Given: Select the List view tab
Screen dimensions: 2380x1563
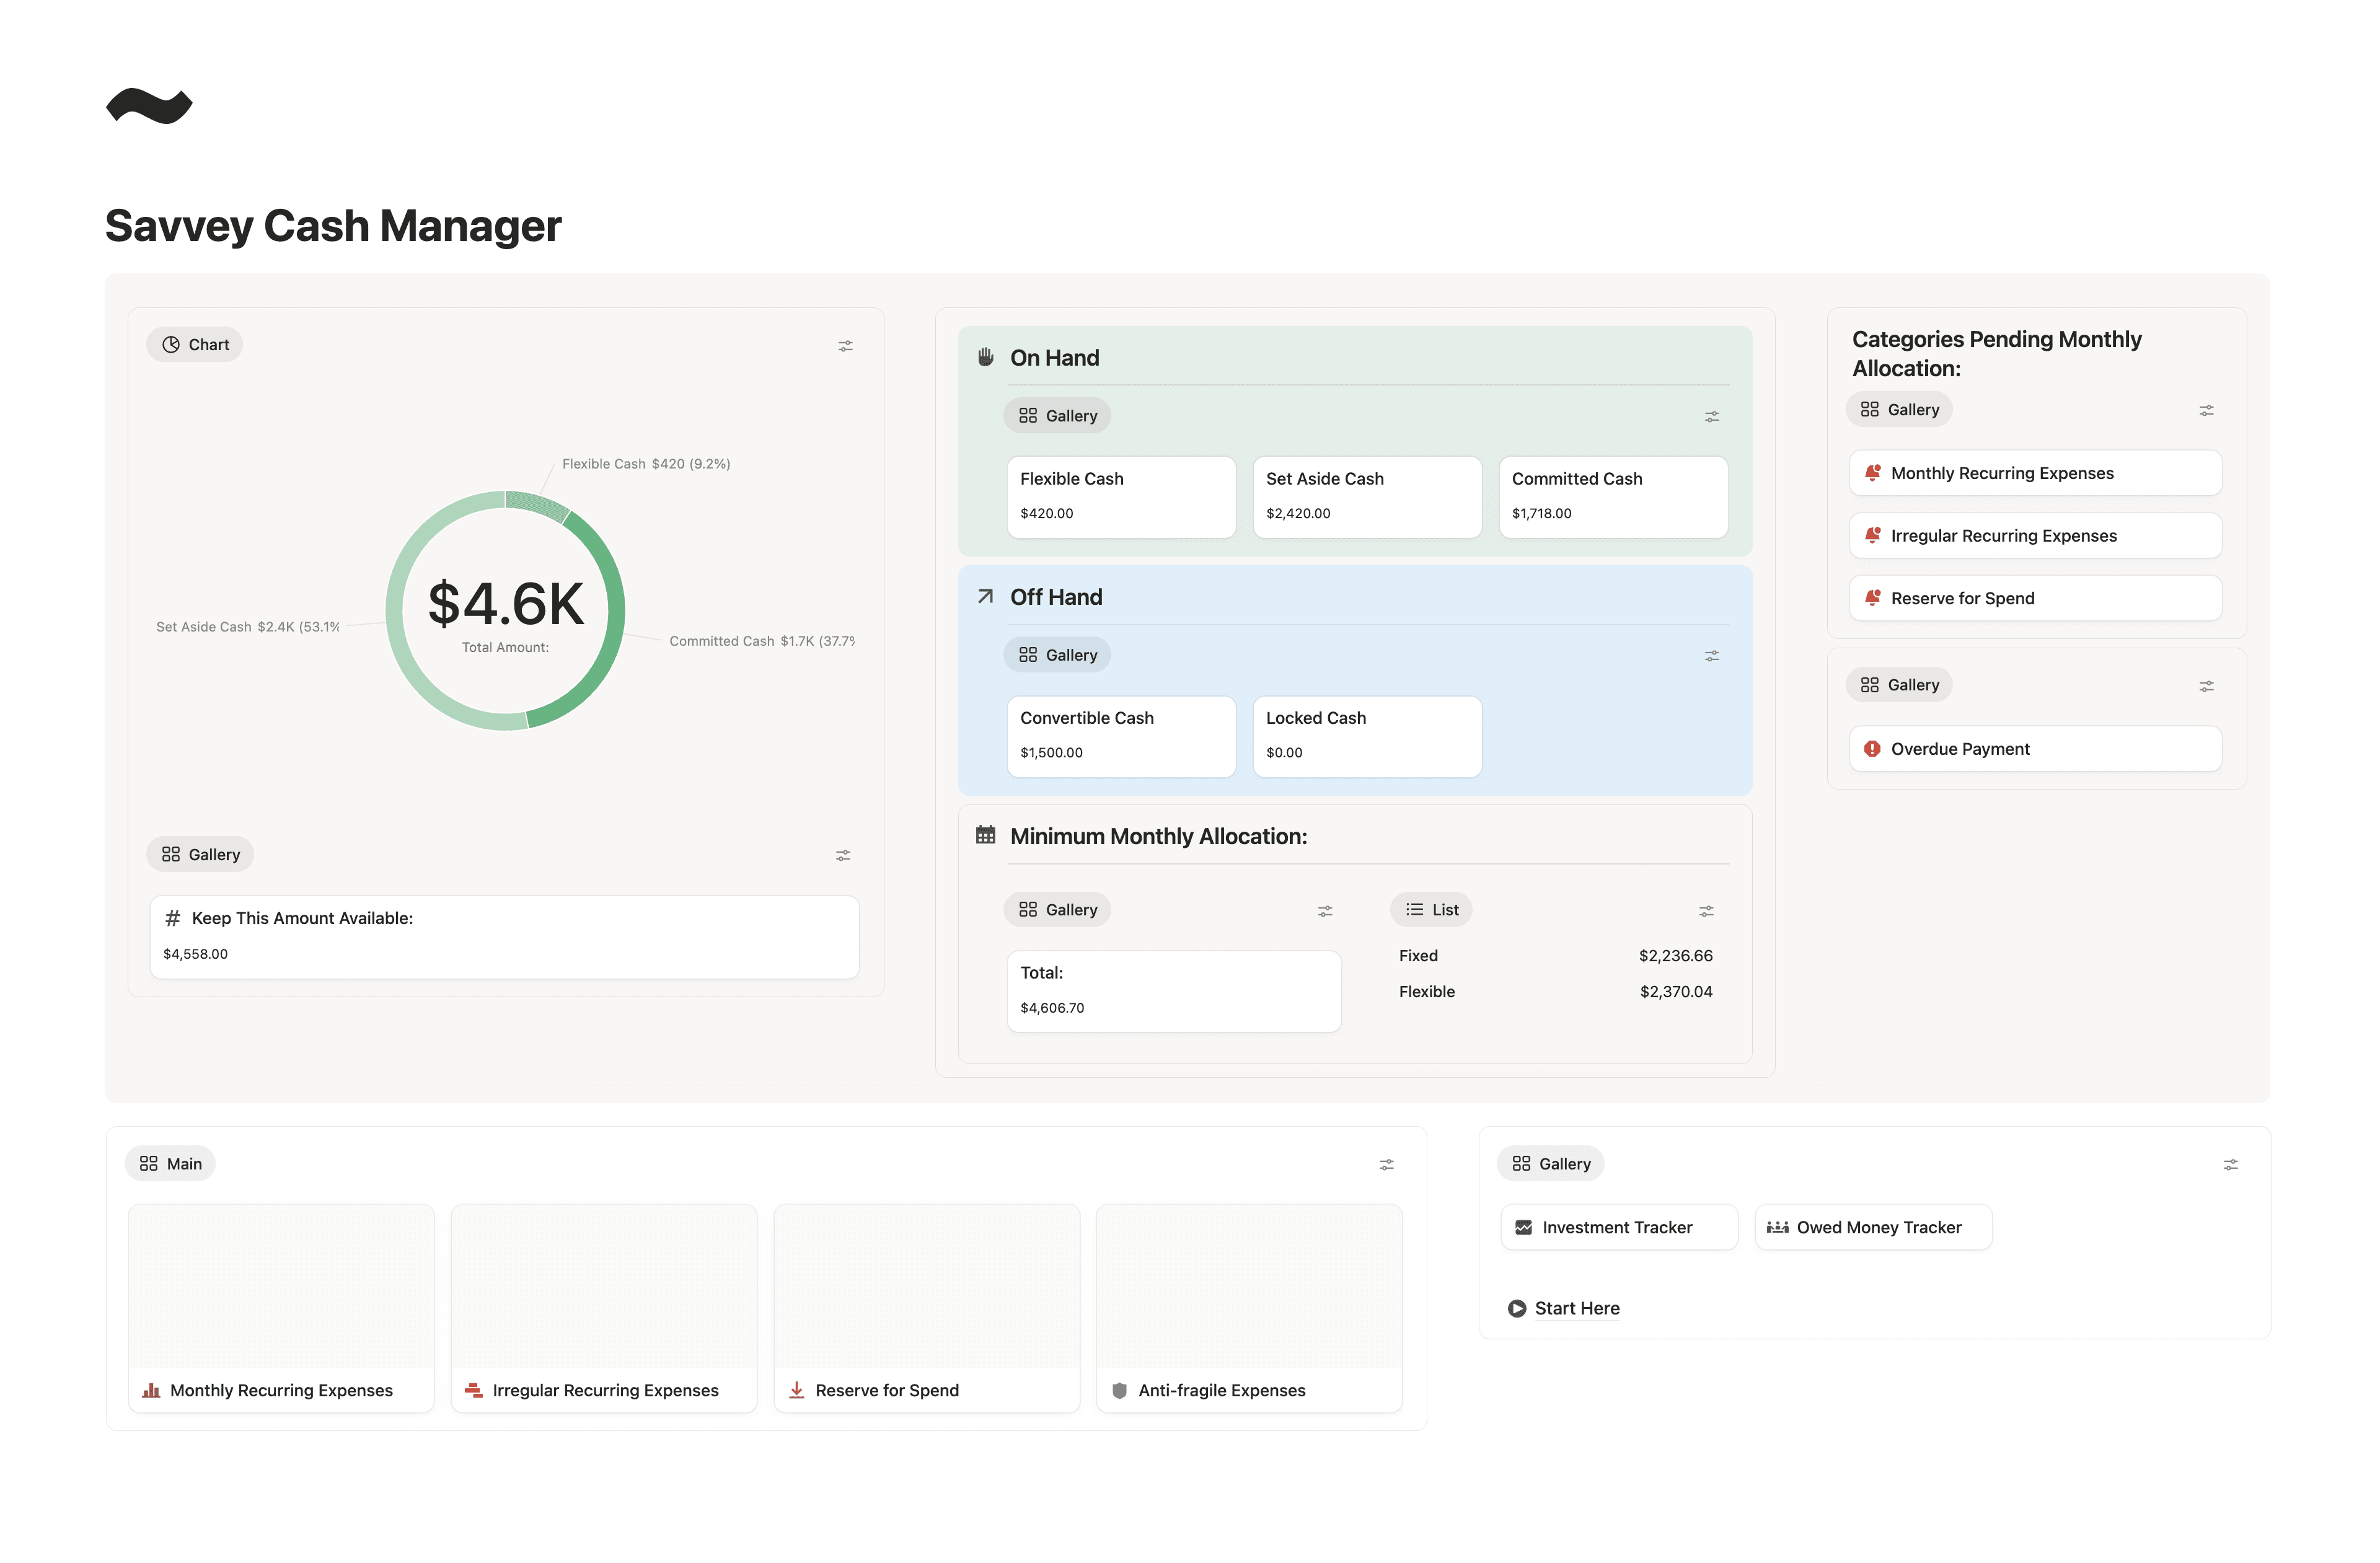Looking at the screenshot, I should [x=1431, y=910].
